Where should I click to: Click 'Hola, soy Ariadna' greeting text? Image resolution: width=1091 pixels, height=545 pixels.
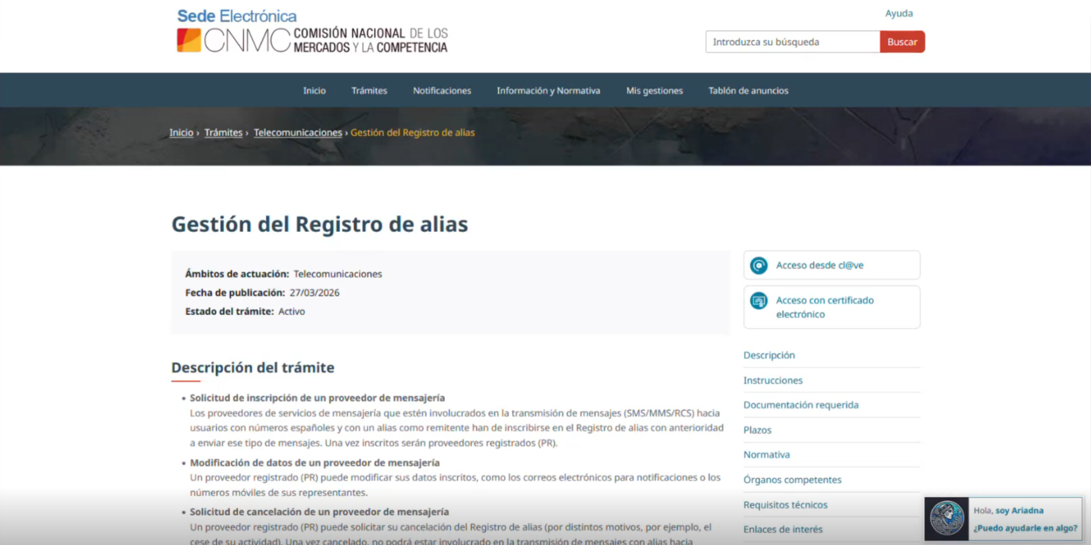click(x=1009, y=510)
